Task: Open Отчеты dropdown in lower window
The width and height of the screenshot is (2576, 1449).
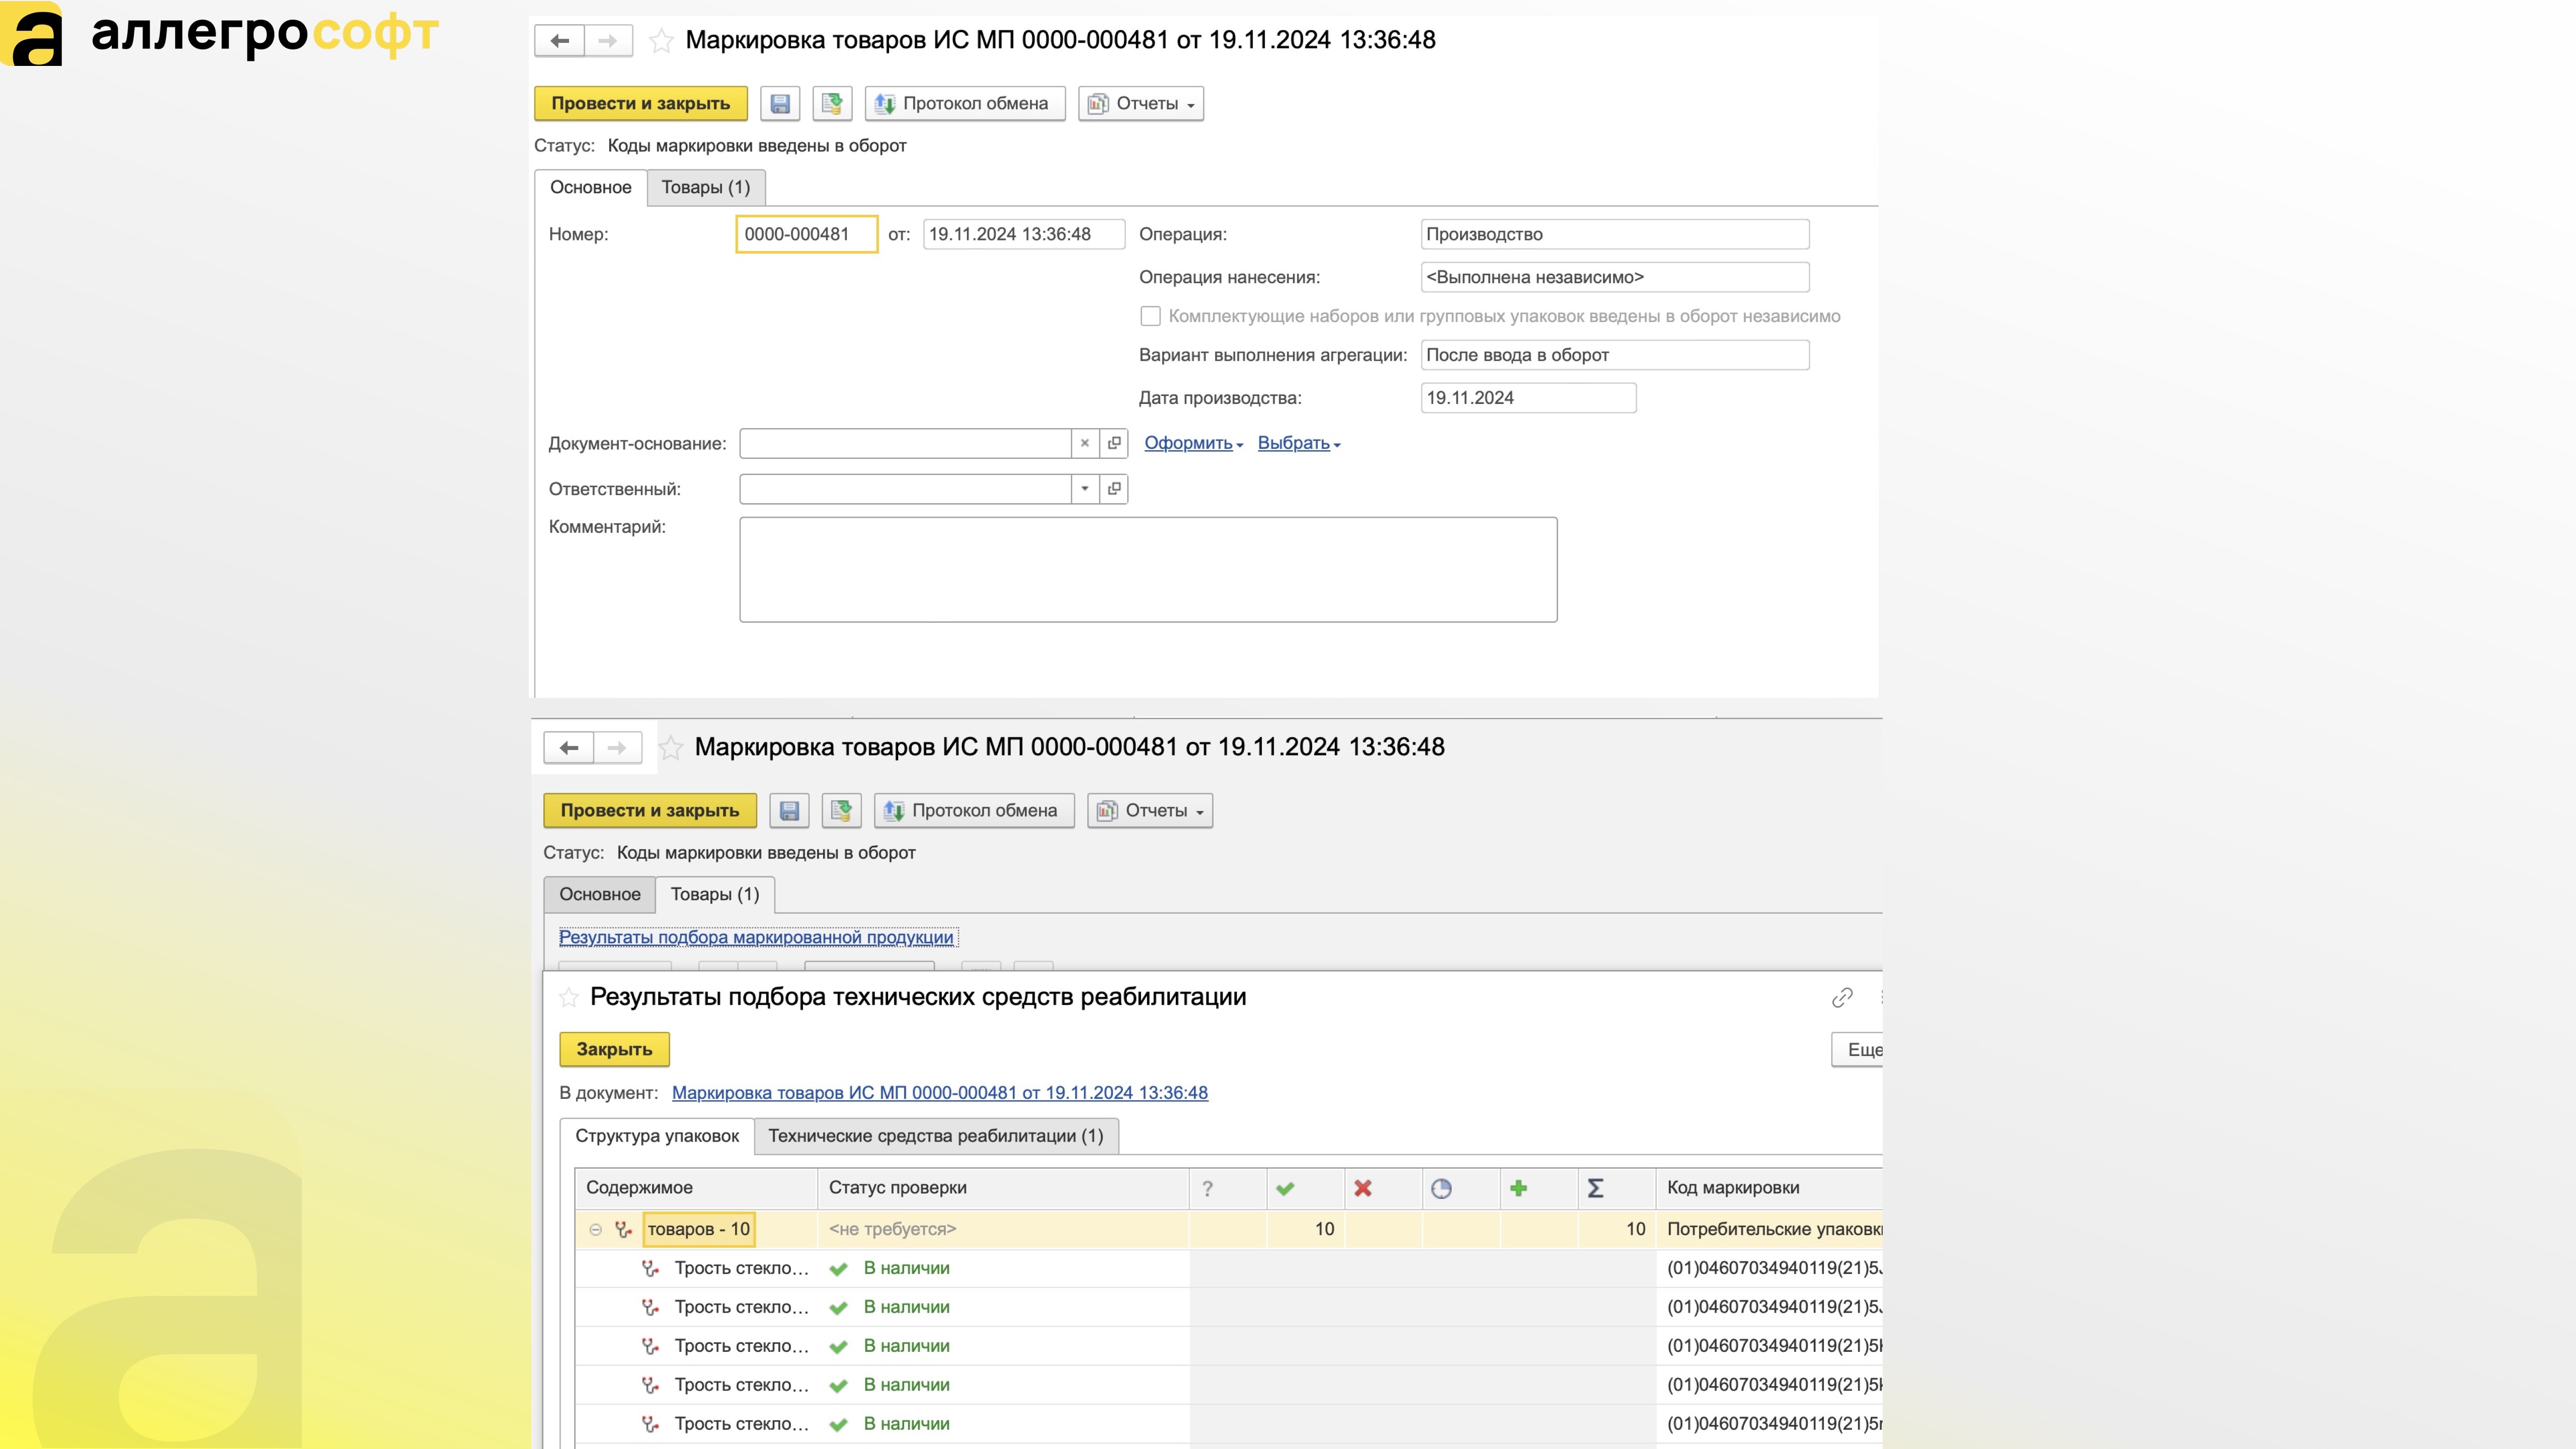Action: pyautogui.click(x=1150, y=811)
